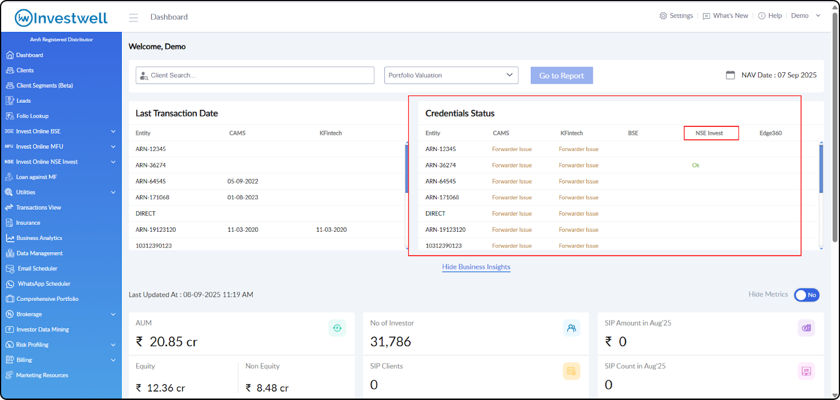Click the Email Scheduler envelope icon
The height and width of the screenshot is (400, 840).
(10, 268)
